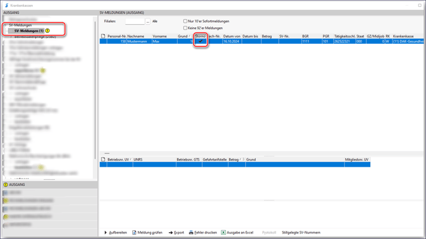
Task: Click the Betriebsnr. GTS column header
Action: (x=189, y=159)
